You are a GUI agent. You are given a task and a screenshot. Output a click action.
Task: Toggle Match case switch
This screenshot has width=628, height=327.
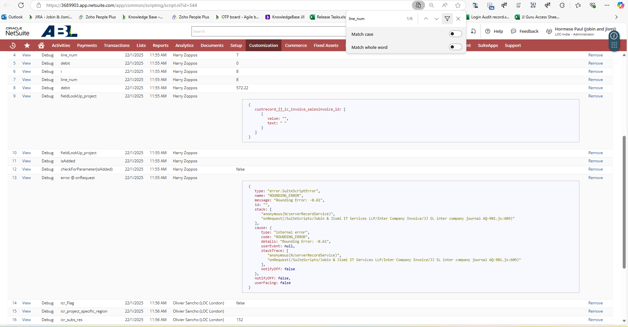coord(455,34)
